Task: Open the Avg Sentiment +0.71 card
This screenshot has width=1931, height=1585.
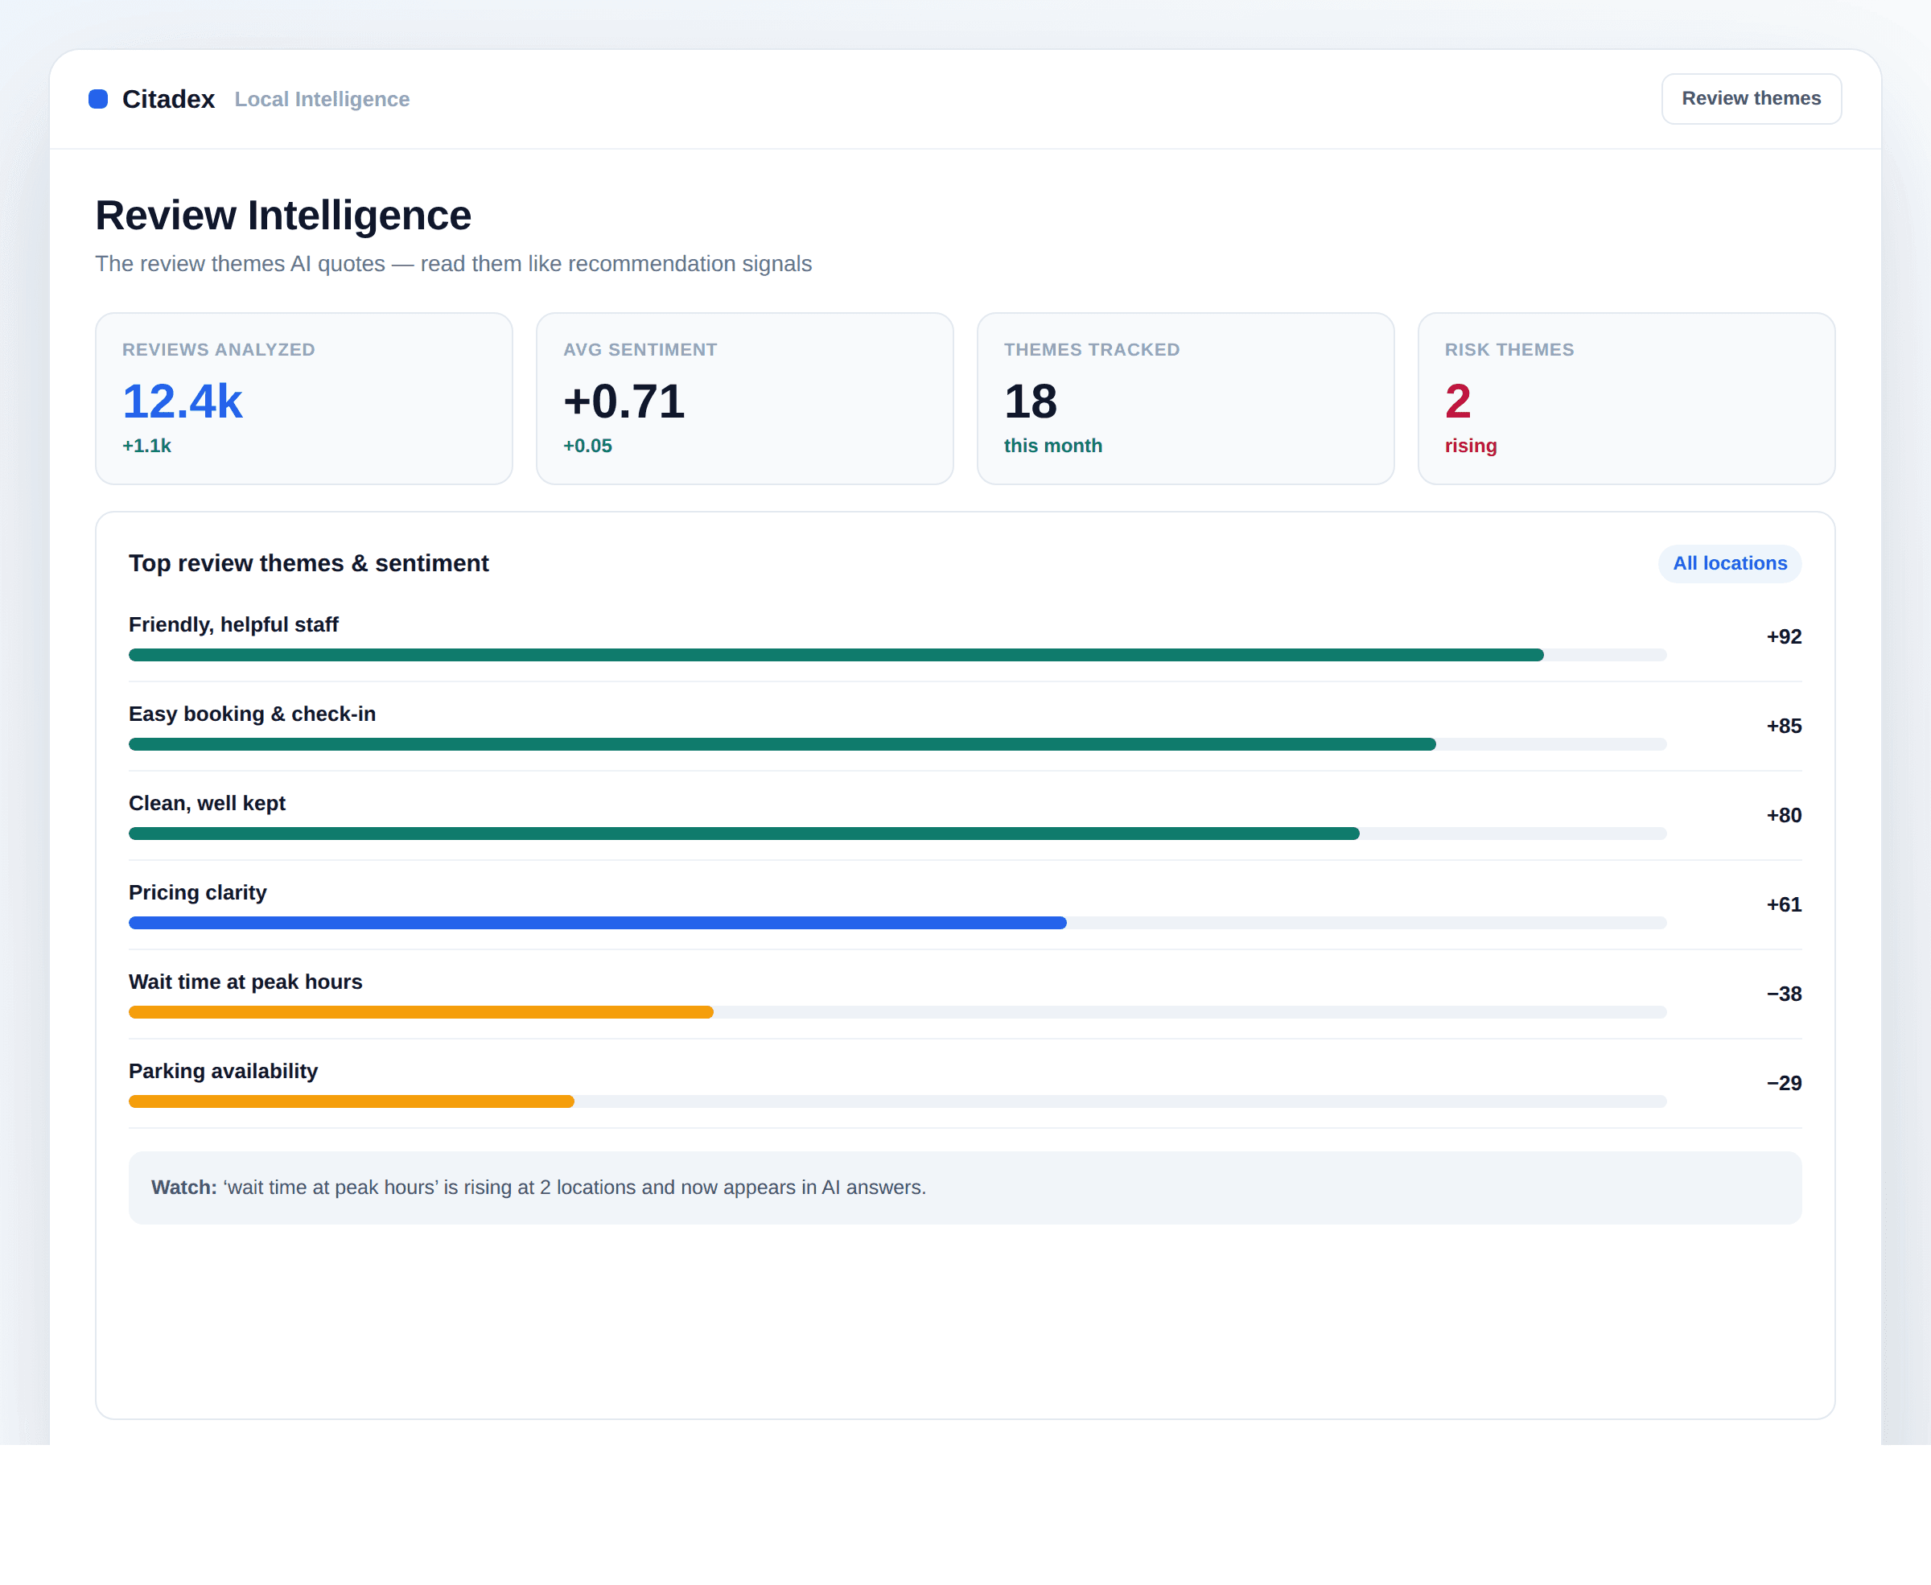Action: (744, 398)
